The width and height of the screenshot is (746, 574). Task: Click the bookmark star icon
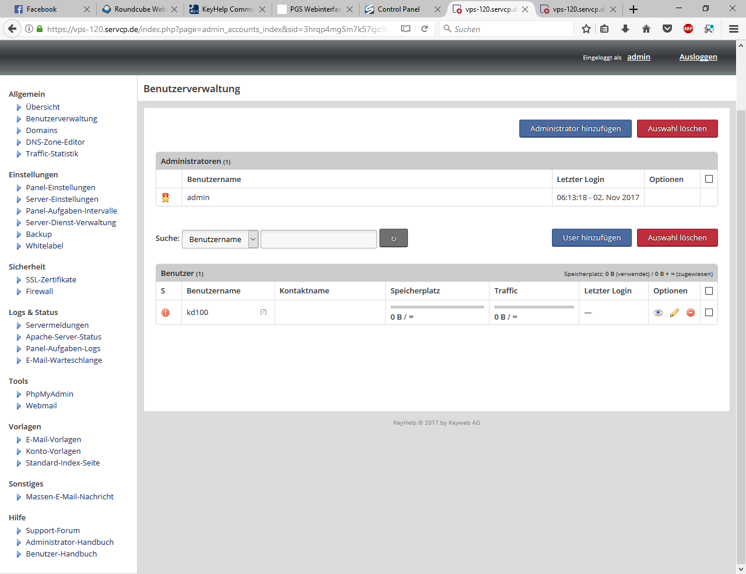[x=586, y=29]
